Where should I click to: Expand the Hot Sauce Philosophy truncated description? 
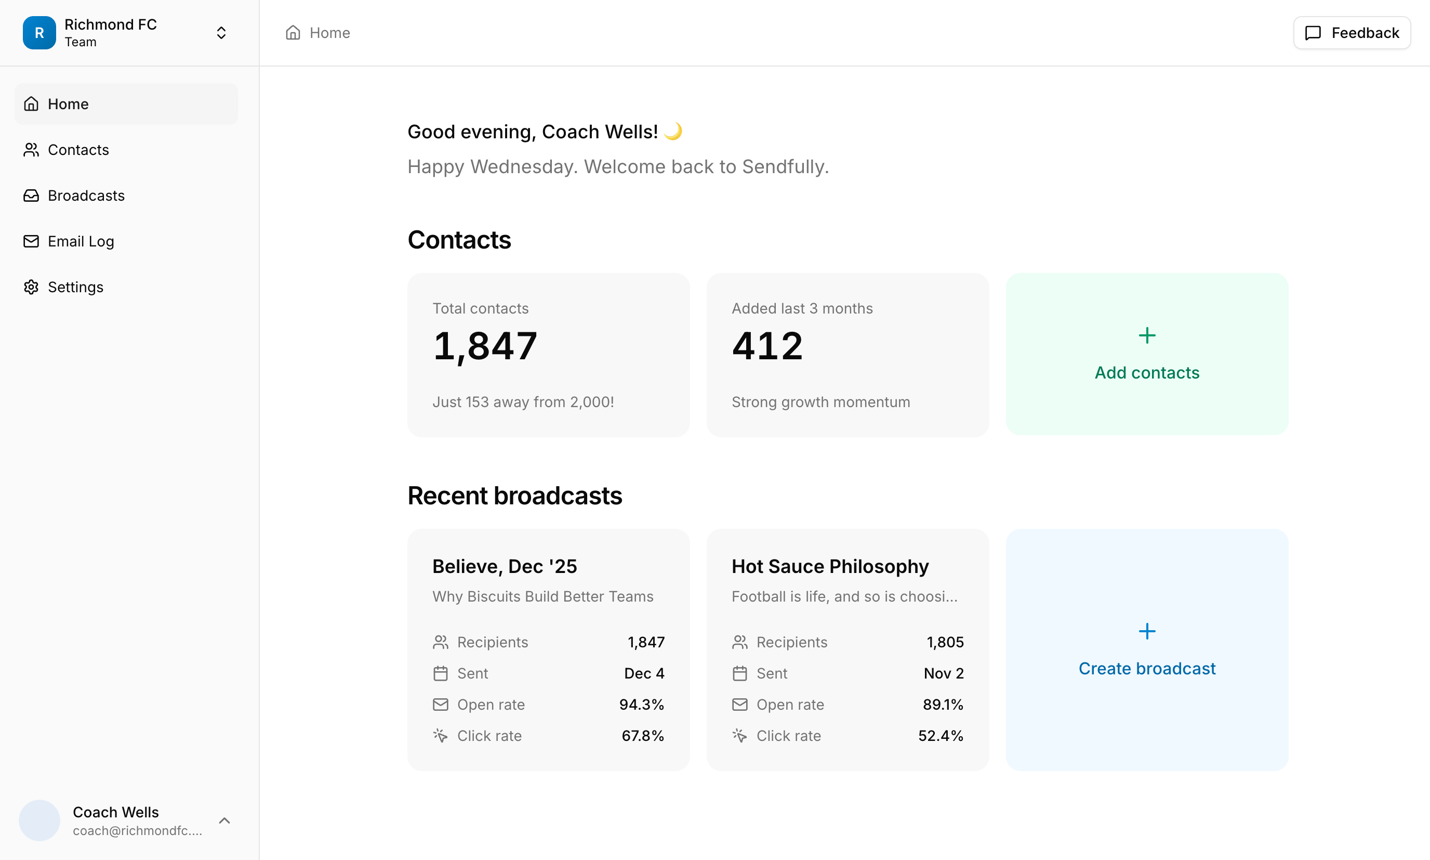[x=844, y=596]
